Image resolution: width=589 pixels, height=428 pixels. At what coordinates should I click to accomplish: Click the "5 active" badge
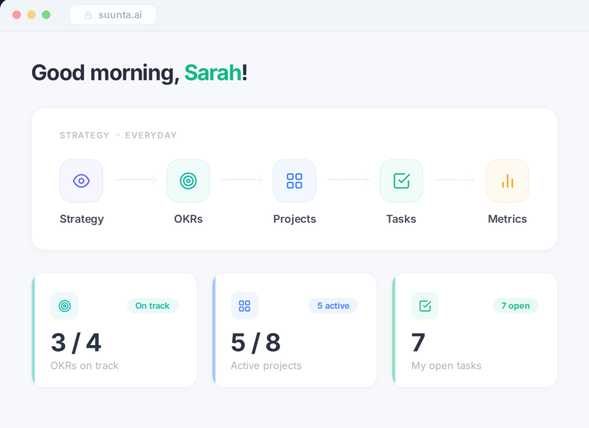pyautogui.click(x=333, y=305)
